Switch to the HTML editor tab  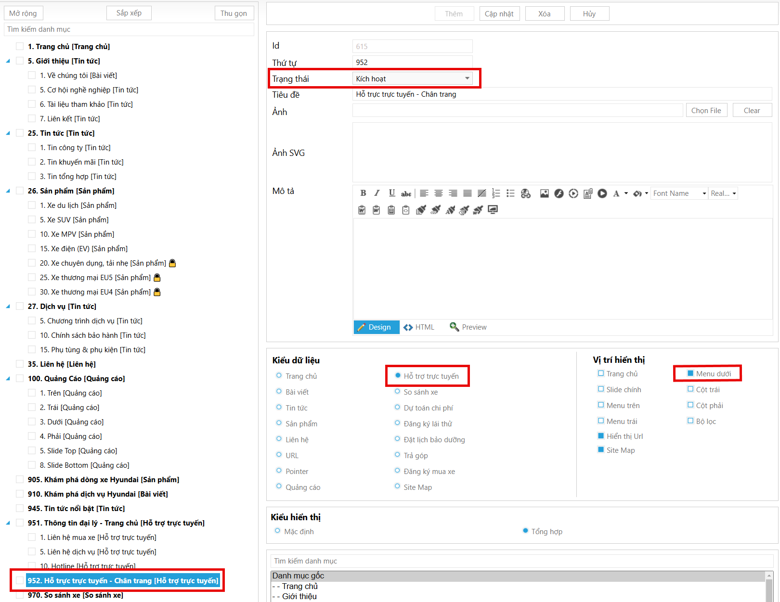419,327
